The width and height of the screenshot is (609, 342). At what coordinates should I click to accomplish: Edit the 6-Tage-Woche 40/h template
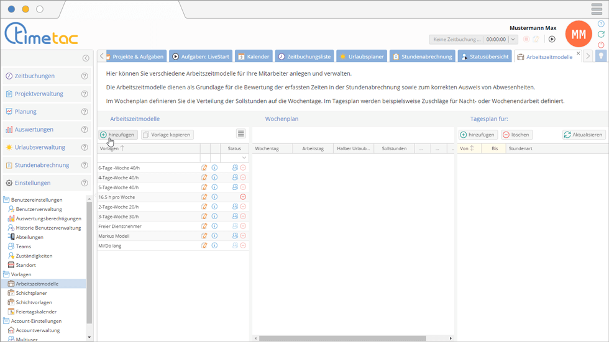click(204, 168)
